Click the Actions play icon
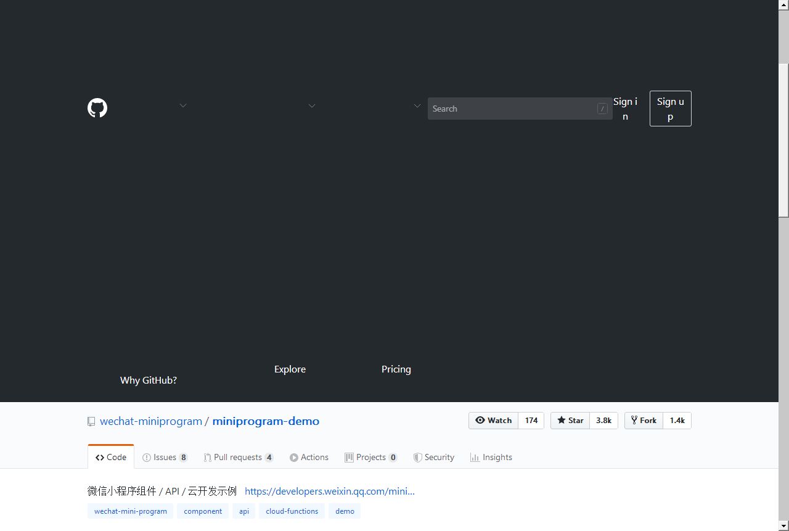The image size is (789, 531). click(x=294, y=458)
